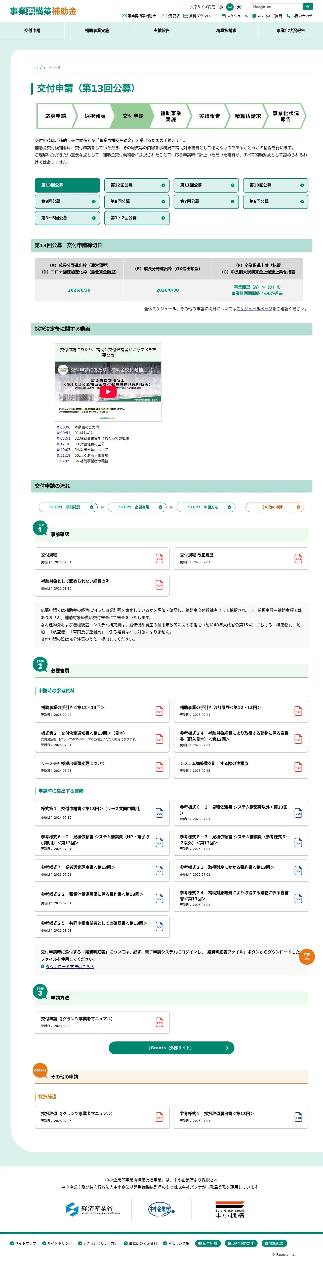Open 補助事業実施 in the main navigation
Viewport: 323px width, 1262px height.
97,30
